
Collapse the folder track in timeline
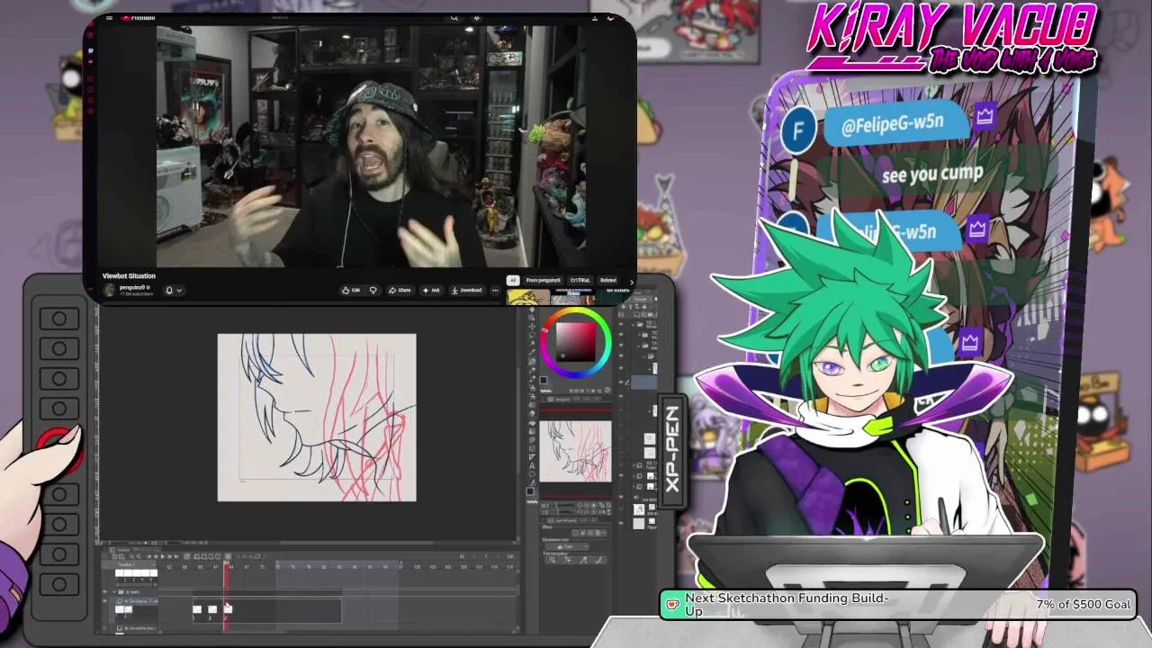click(x=114, y=591)
